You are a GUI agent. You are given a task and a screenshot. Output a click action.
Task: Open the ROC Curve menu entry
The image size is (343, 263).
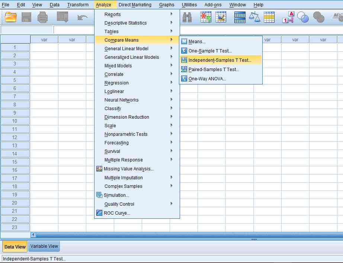(x=137, y=213)
